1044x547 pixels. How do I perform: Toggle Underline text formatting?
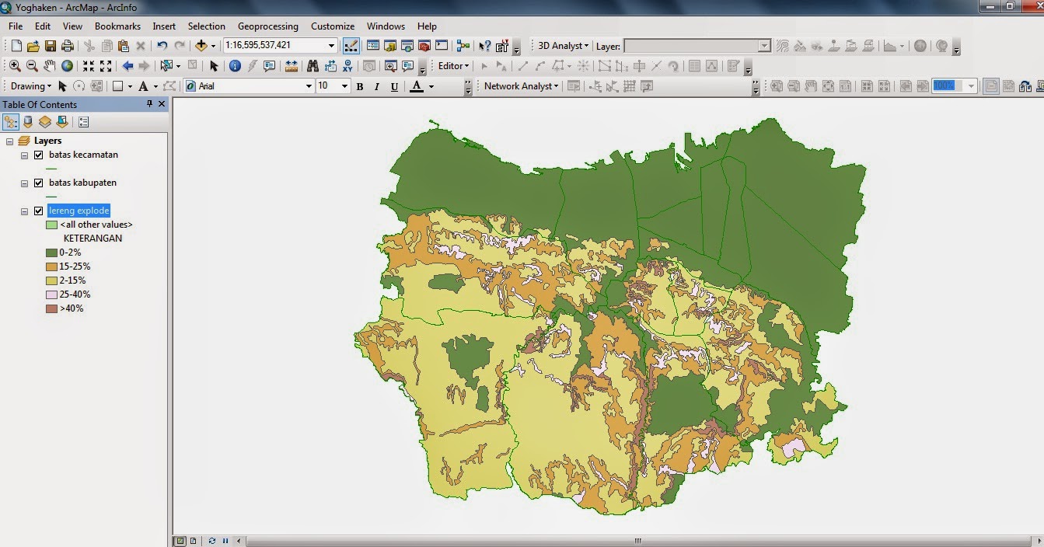(394, 86)
